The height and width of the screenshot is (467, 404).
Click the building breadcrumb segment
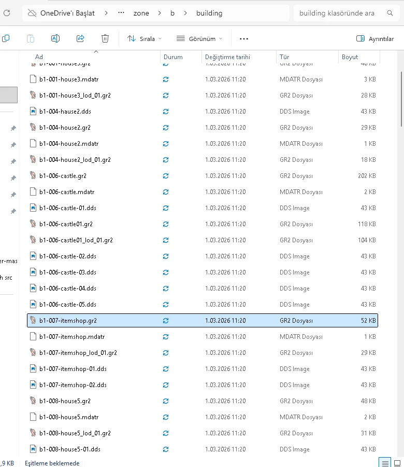coord(209,13)
